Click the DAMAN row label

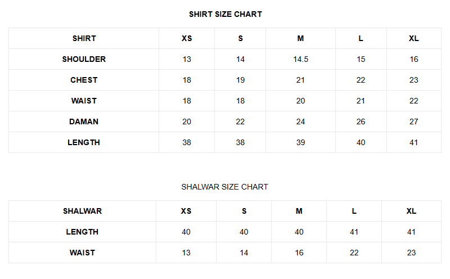pyautogui.click(x=84, y=121)
